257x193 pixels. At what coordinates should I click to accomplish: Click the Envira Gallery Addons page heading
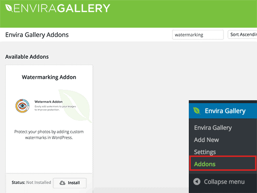click(37, 35)
